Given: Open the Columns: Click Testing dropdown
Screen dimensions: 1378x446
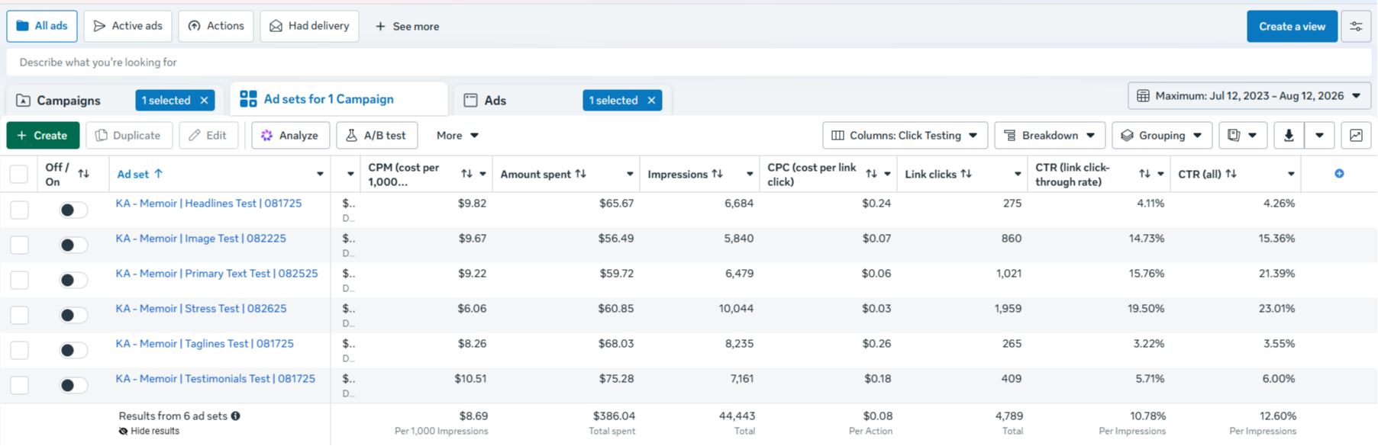Looking at the screenshot, I should coord(905,136).
